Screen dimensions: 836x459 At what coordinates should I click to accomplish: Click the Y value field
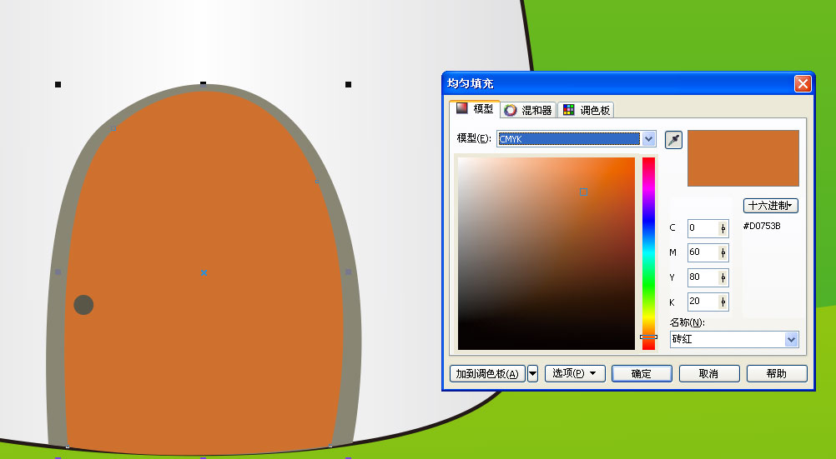pos(703,277)
